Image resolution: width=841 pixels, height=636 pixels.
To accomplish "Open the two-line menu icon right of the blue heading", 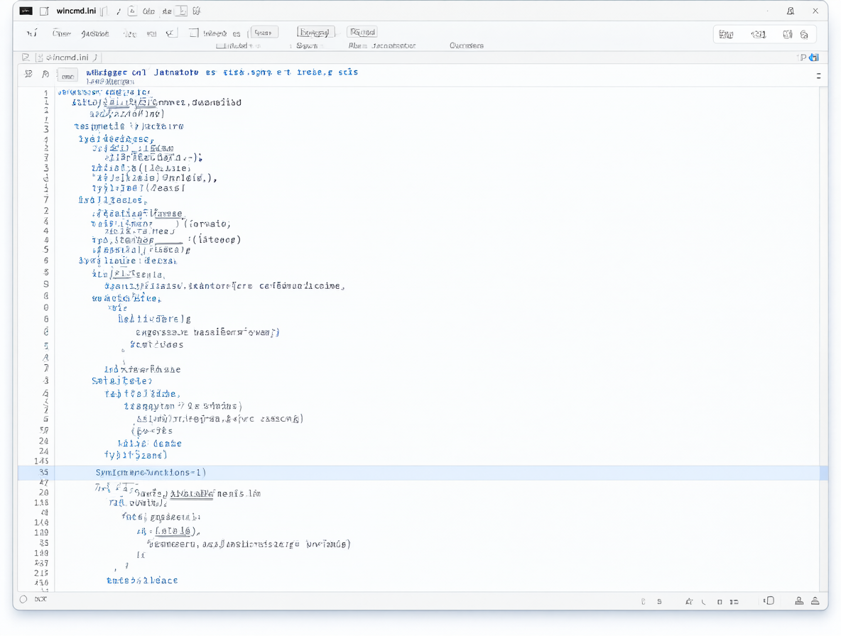I will point(818,75).
